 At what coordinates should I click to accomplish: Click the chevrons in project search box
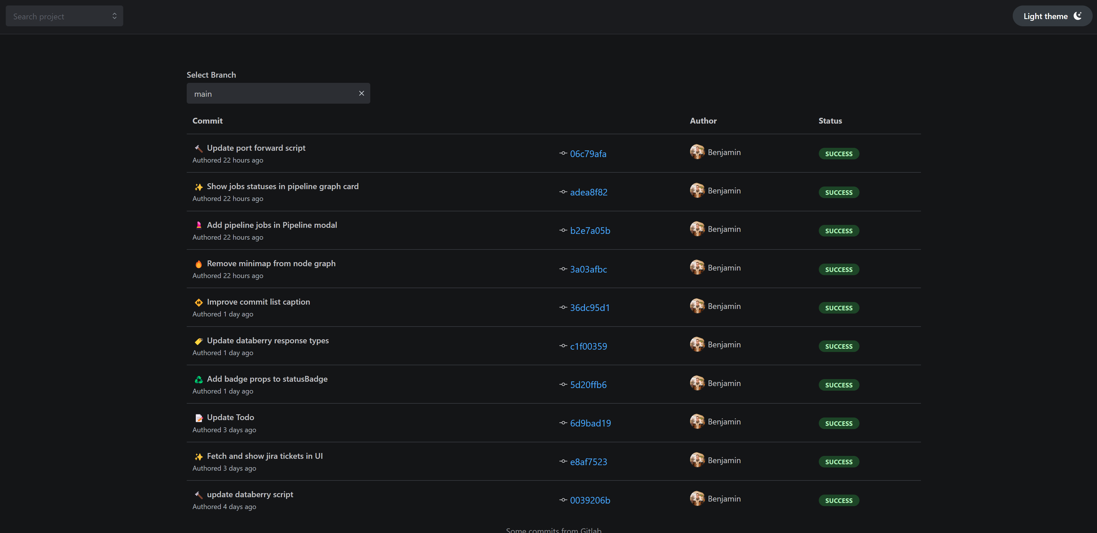[x=115, y=16]
